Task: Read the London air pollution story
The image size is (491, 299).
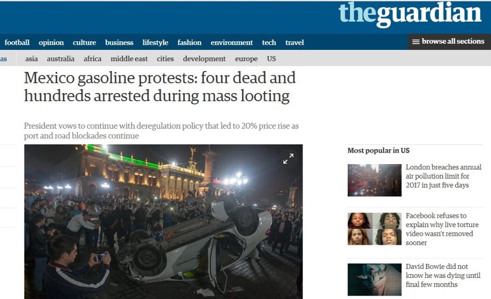Action: click(444, 176)
